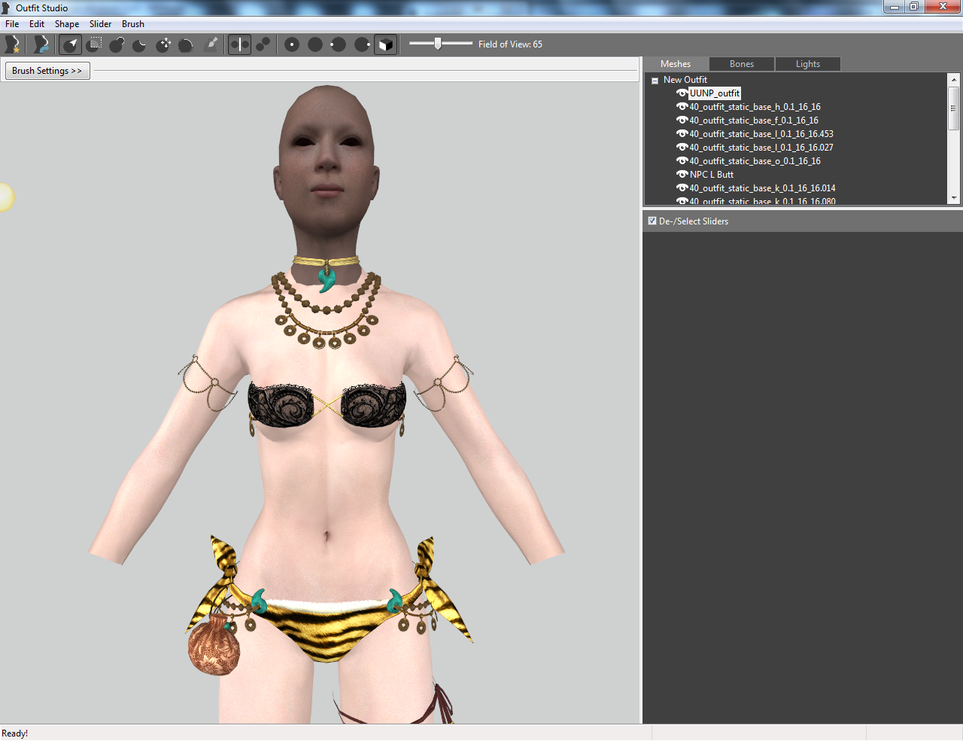Choose the Mask brush tool
Image resolution: width=963 pixels, height=741 pixels.
pyautogui.click(x=94, y=44)
